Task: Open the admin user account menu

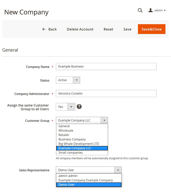Action: click(157, 10)
